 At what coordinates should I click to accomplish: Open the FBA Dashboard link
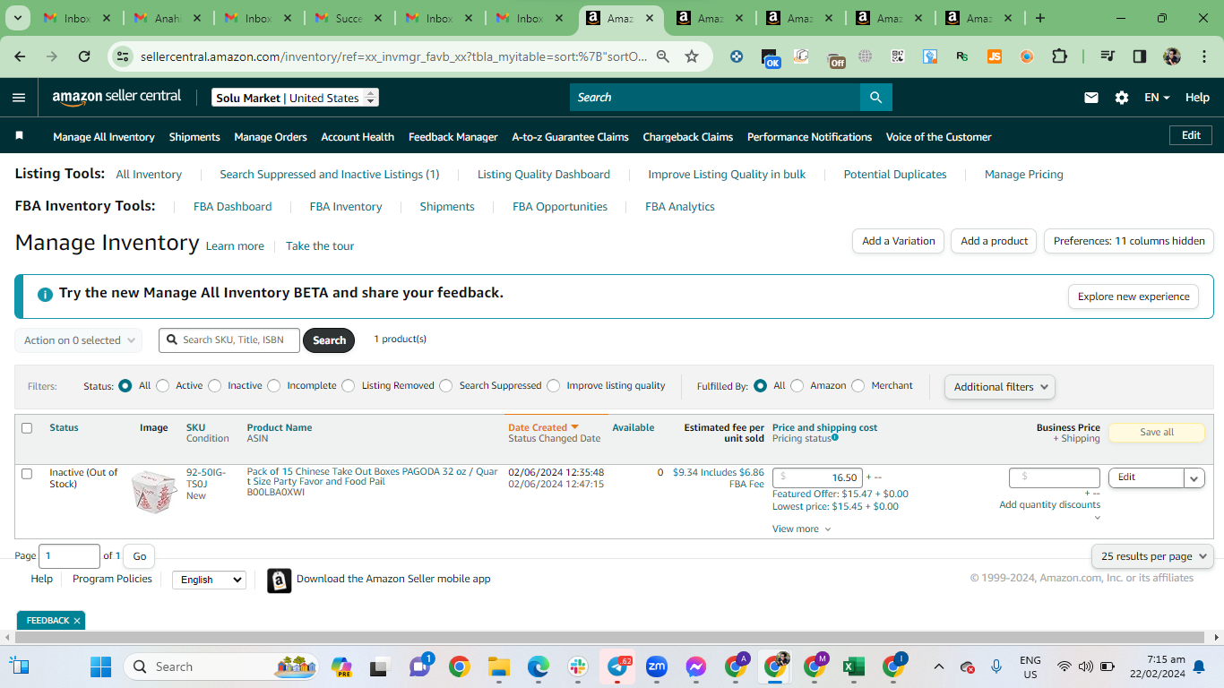232,207
